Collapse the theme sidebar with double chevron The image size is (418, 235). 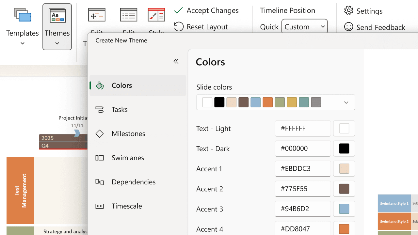tap(176, 61)
